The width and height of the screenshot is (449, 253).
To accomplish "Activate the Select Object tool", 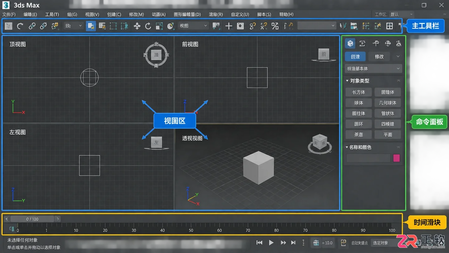I will click(x=91, y=26).
